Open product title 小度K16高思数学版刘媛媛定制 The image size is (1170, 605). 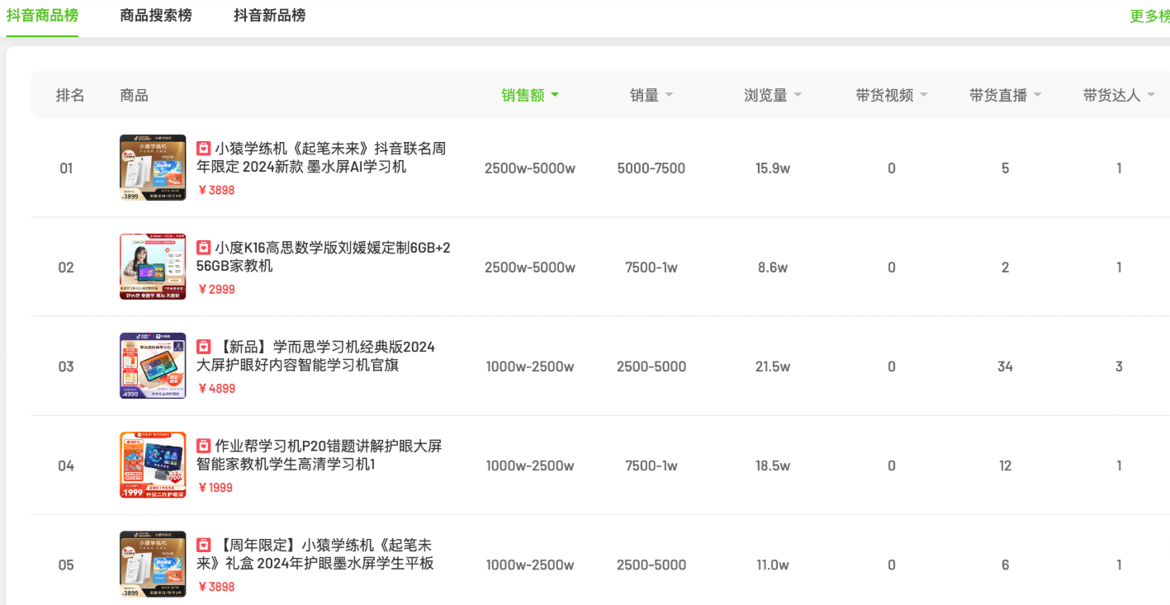[x=324, y=257]
